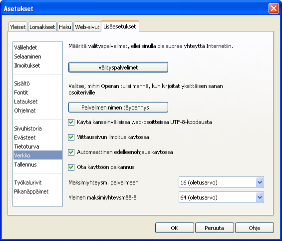Expand Maksimiyhteysm. palvelimeen dropdown
The height and width of the screenshot is (241, 282).
tap(221, 182)
